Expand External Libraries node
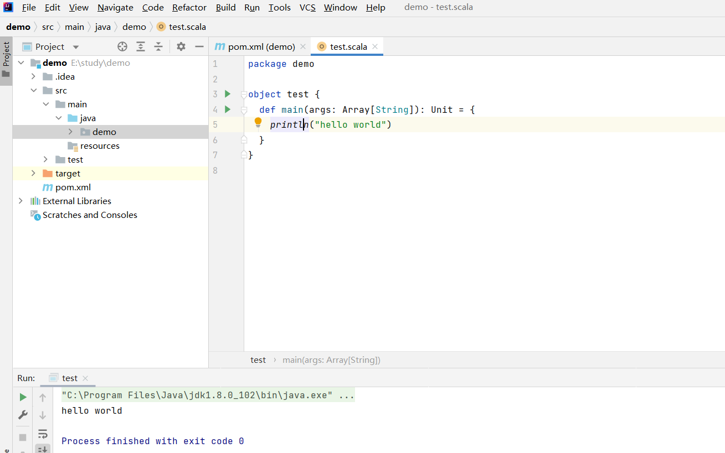725x453 pixels. pyautogui.click(x=20, y=201)
